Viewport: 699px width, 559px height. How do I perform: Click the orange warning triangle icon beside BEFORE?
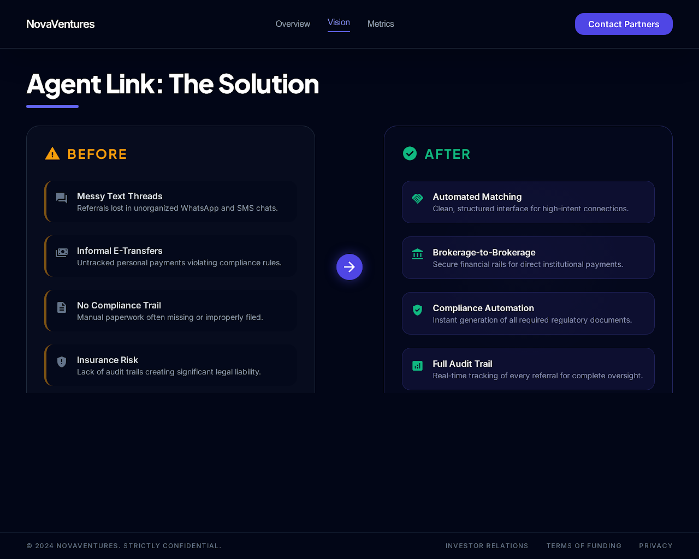(x=52, y=154)
